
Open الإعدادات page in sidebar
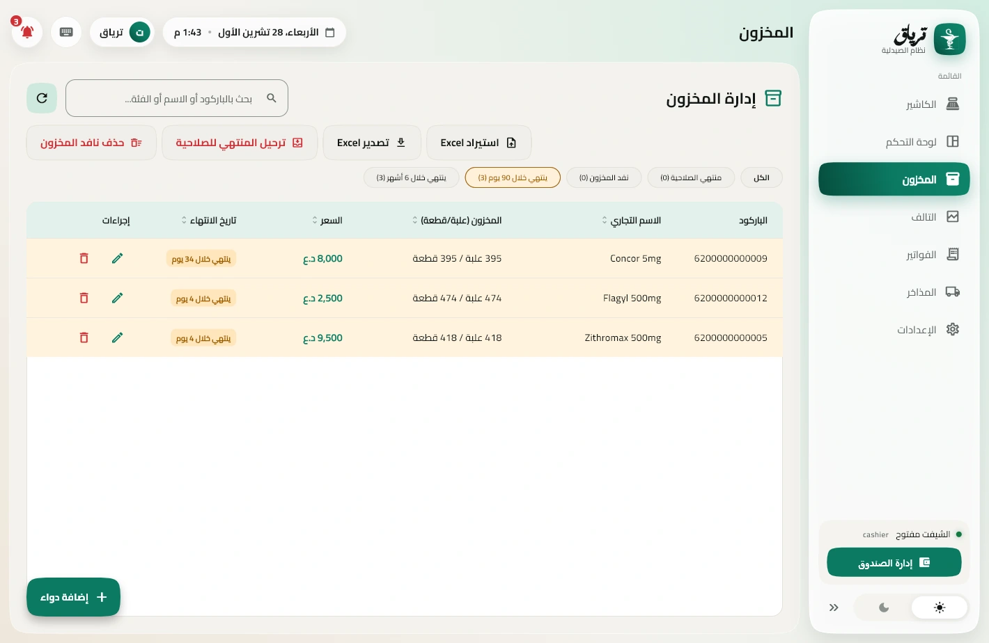[x=894, y=330]
